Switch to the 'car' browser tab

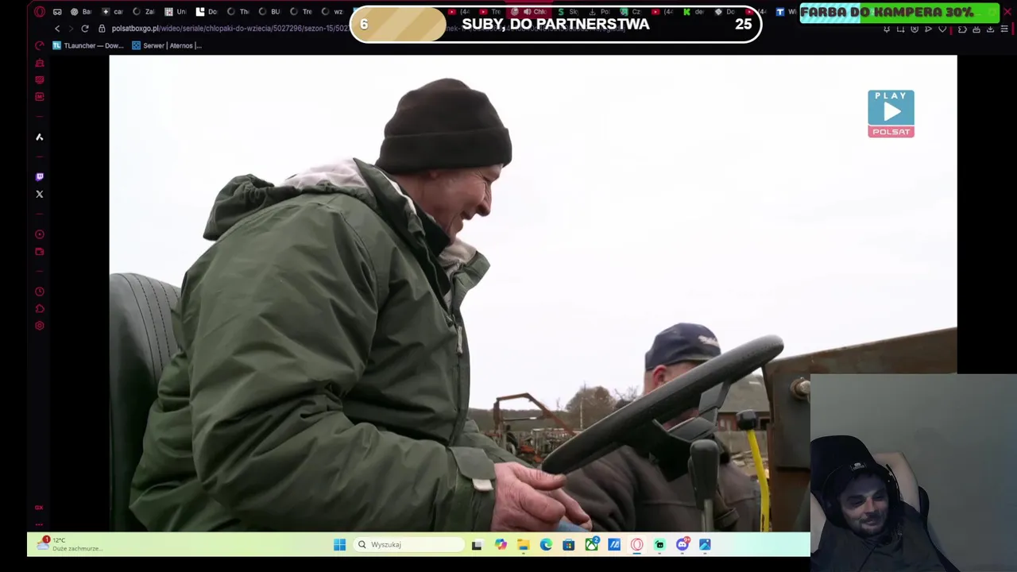112,12
